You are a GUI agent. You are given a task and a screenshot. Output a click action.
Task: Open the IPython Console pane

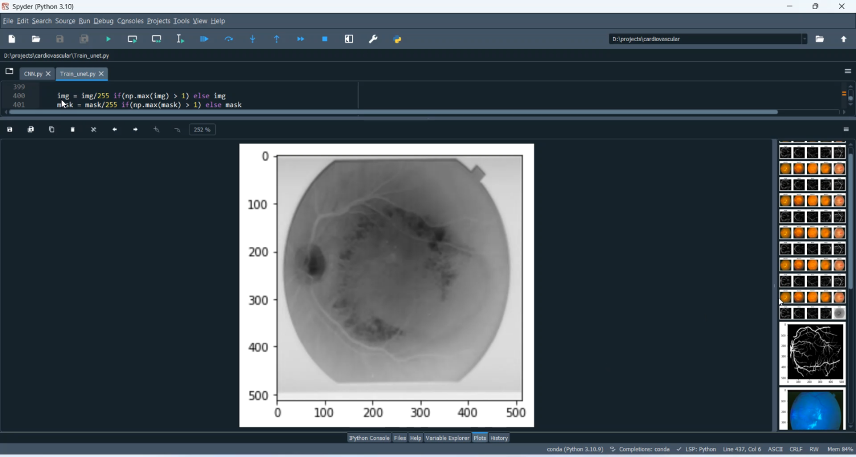369,438
